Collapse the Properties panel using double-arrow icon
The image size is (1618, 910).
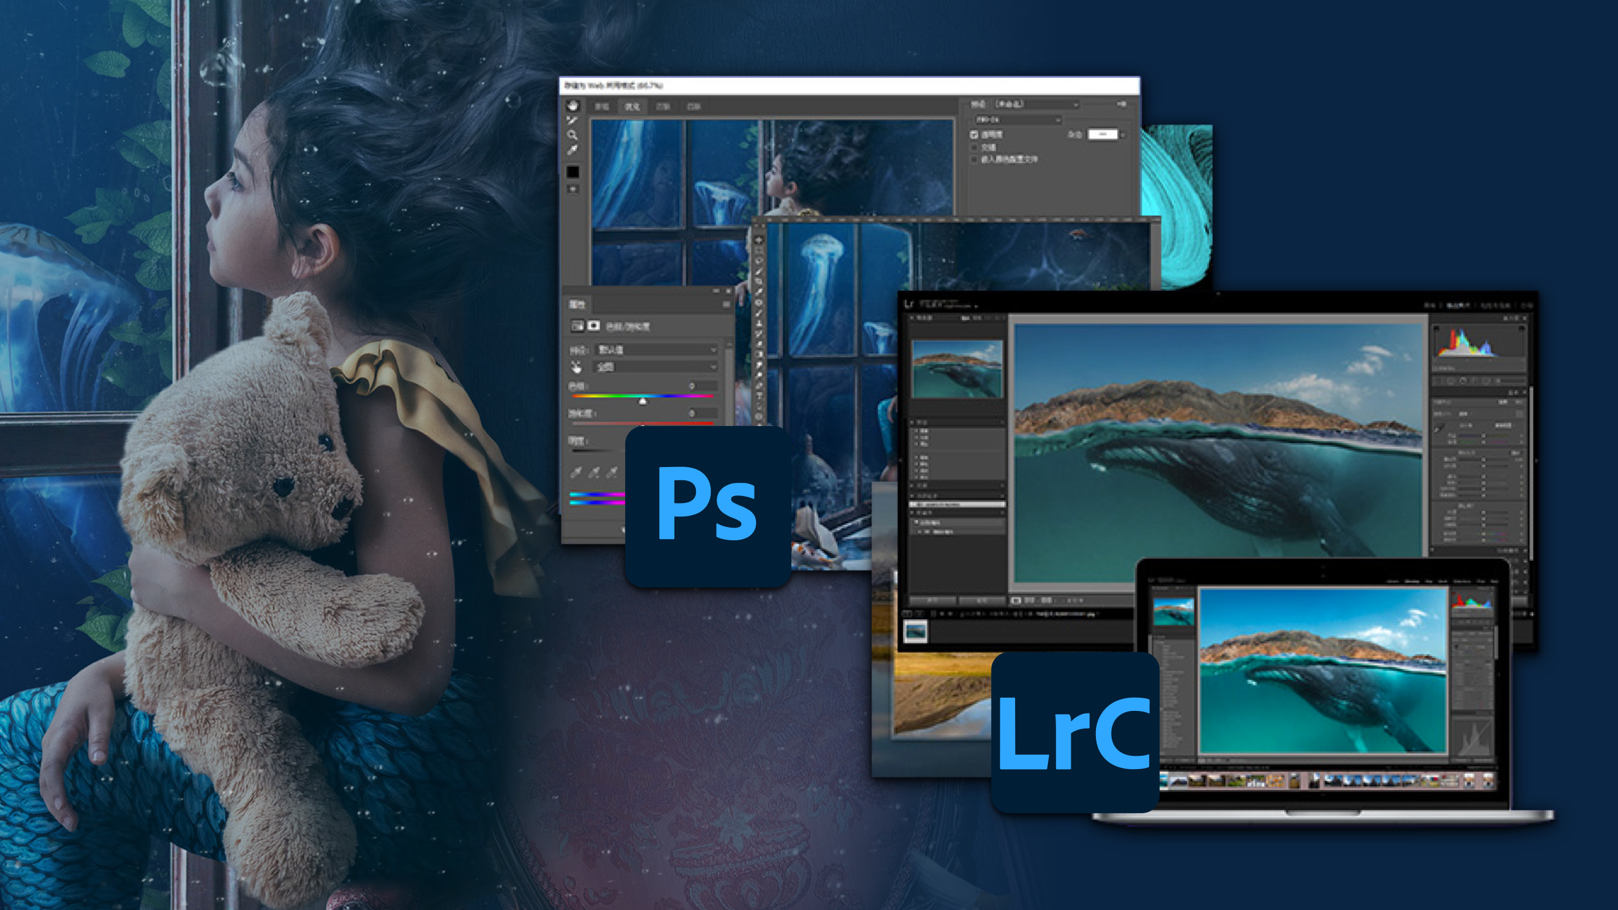point(716,291)
